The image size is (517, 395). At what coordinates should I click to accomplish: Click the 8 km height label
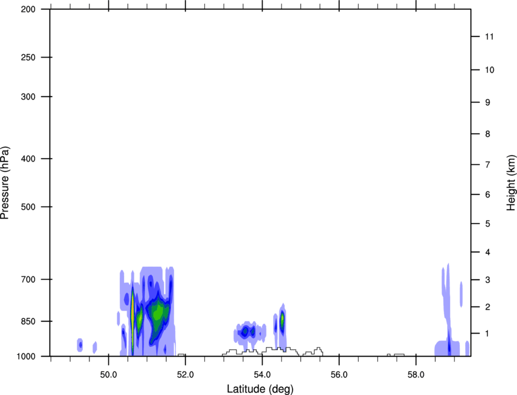click(x=488, y=134)
